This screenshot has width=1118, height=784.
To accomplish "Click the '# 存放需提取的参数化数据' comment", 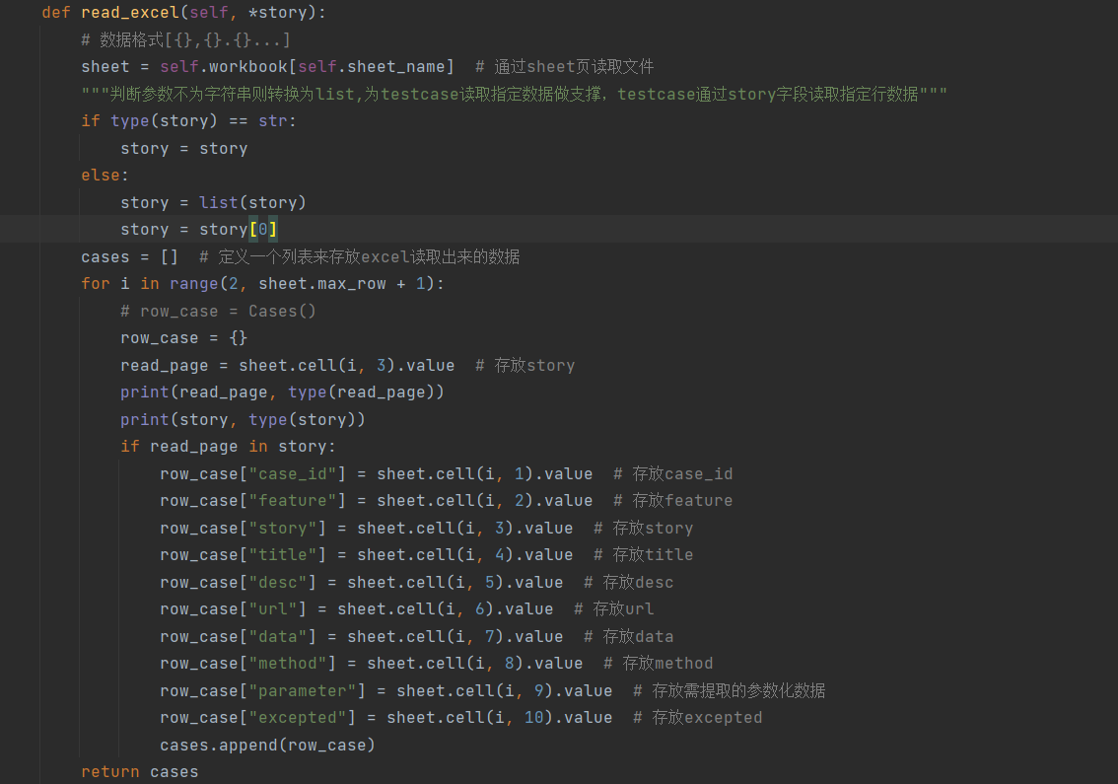I will click(x=730, y=690).
